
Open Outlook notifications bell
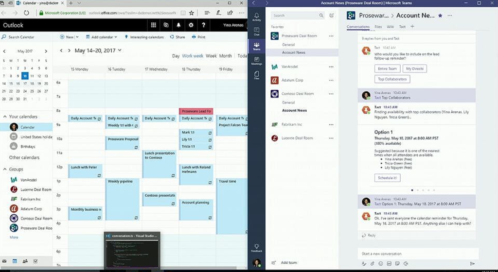pos(178,25)
